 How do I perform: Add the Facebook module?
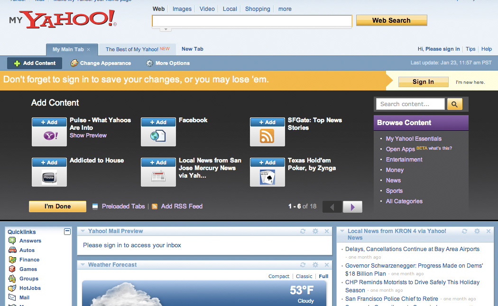(x=158, y=122)
